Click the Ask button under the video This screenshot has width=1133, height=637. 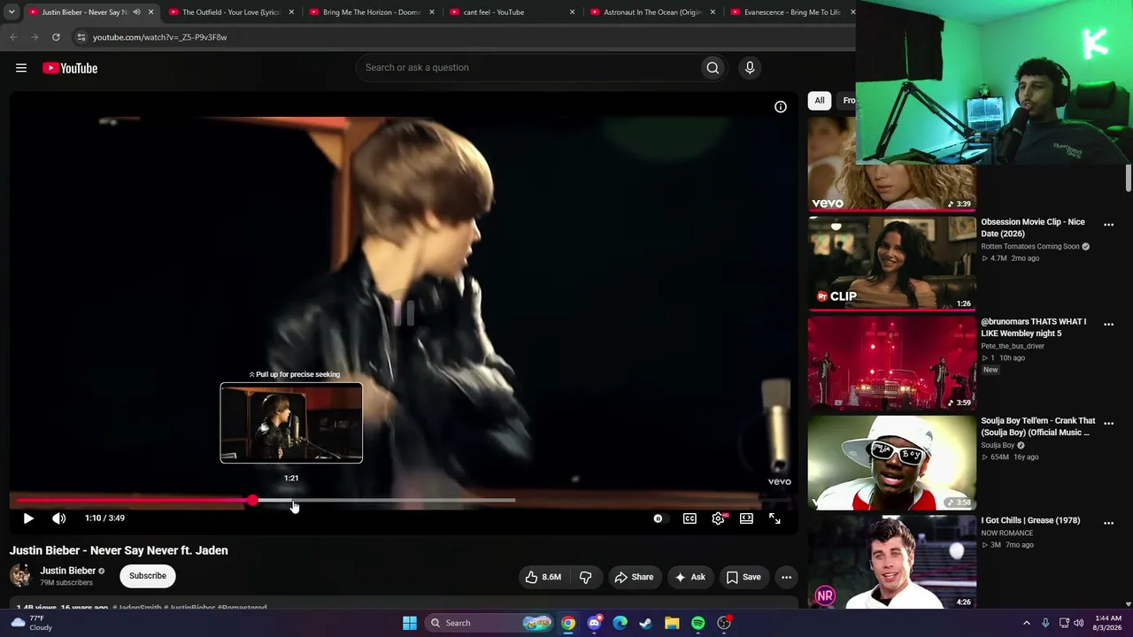coord(690,577)
